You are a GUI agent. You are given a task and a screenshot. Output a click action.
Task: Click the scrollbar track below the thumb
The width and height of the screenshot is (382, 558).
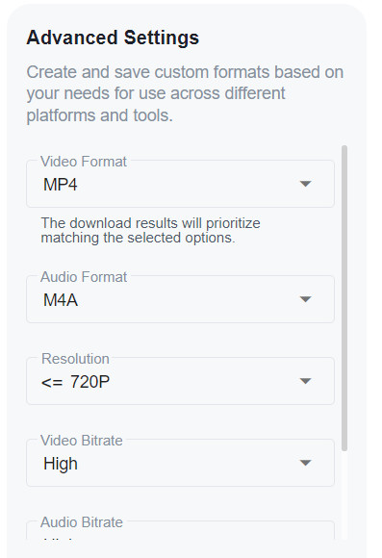coord(344,495)
